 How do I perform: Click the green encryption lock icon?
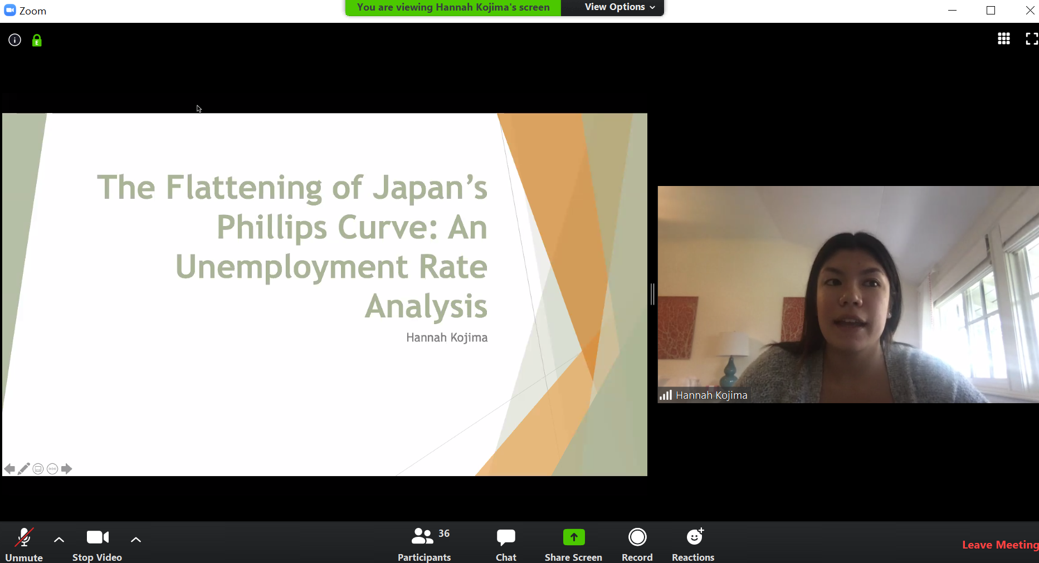click(37, 40)
